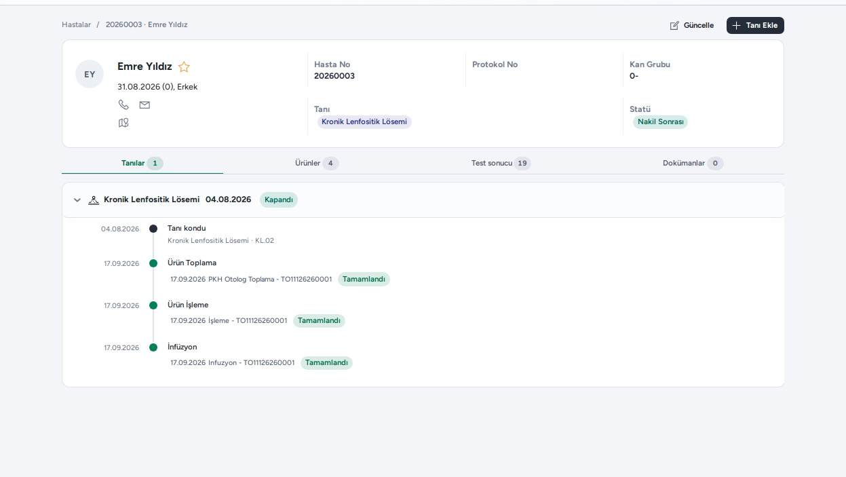Click the patient number value 20260003
The image size is (846, 477).
coord(334,76)
